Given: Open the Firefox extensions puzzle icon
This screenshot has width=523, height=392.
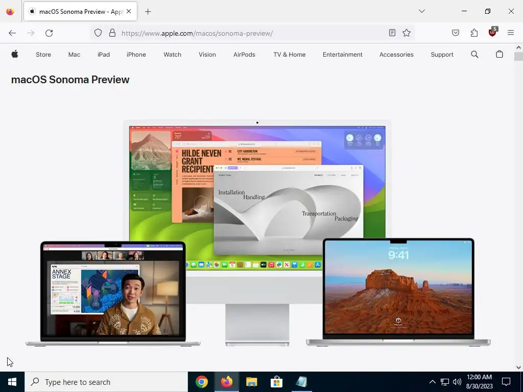Looking at the screenshot, I should tap(474, 33).
